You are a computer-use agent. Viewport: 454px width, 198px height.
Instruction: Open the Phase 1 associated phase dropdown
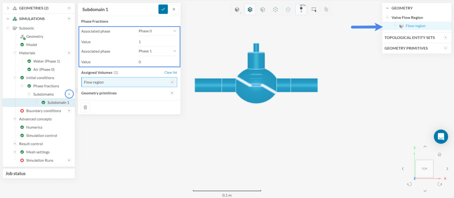(x=157, y=51)
